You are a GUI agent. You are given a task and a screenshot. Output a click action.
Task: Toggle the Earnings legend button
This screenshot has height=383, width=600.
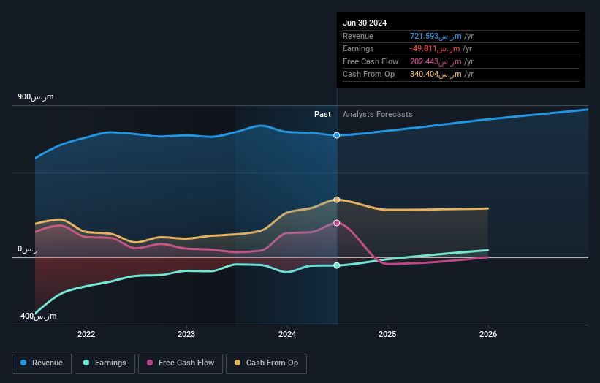105,363
